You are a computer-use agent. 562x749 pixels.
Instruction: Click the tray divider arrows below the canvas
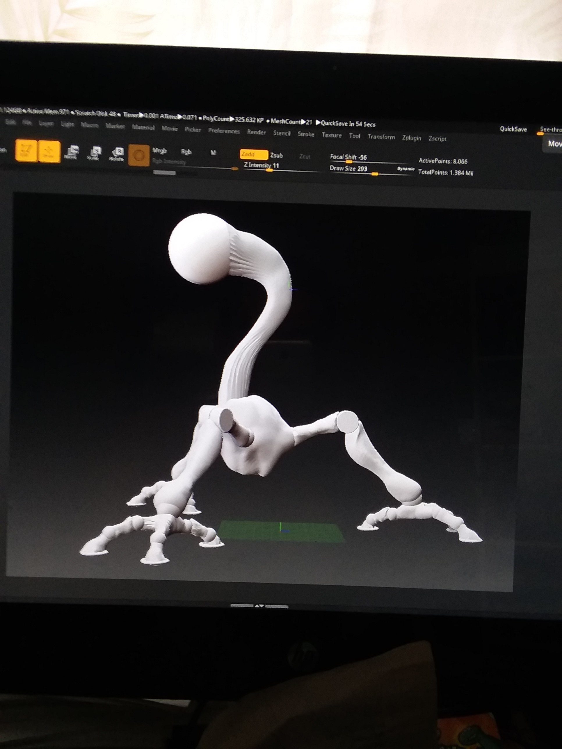(x=259, y=606)
